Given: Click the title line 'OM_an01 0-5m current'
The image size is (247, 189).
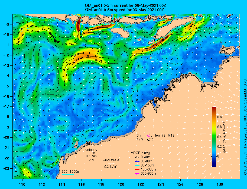Looking at the screenshot, I should click(125, 5).
